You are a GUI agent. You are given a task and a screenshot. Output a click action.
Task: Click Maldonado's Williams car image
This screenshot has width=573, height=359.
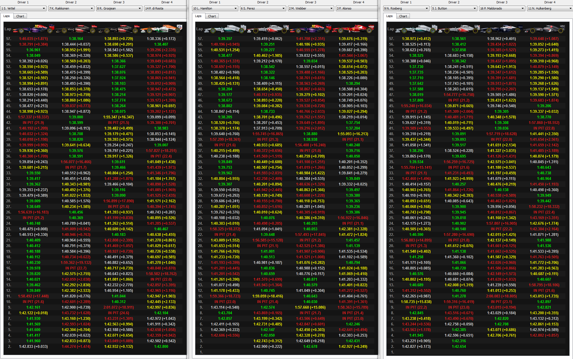[x=501, y=29]
